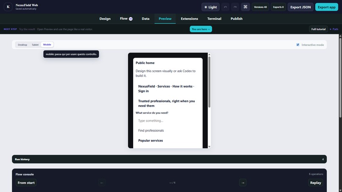This screenshot has height=192, width=342.
Task: Click the From start button
Action: click(26, 183)
